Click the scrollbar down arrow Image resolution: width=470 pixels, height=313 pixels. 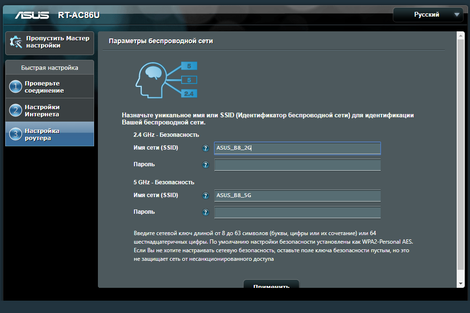460,284
